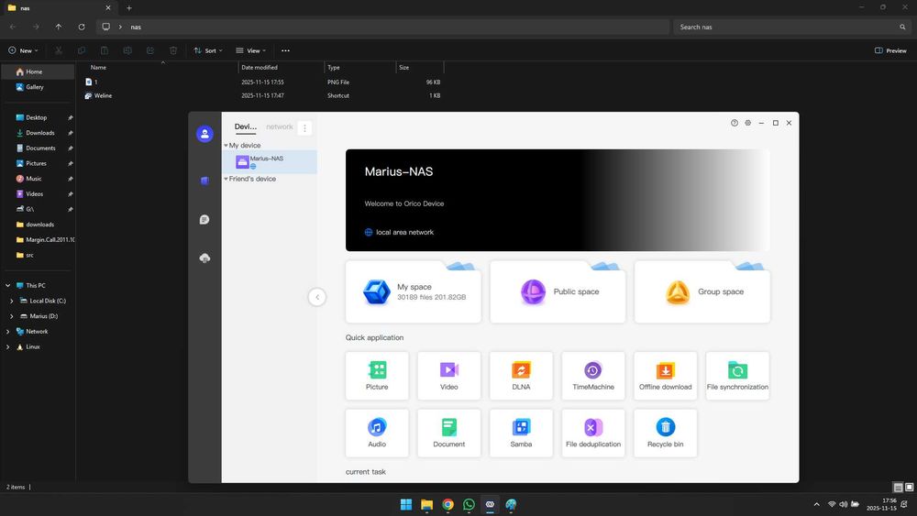Click the user profile avatar icon
This screenshot has height=516, width=917.
point(204,134)
